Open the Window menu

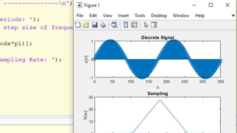click(x=181, y=16)
